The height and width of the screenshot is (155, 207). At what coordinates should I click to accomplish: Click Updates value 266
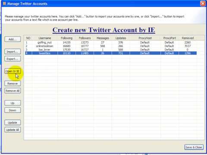(121, 46)
